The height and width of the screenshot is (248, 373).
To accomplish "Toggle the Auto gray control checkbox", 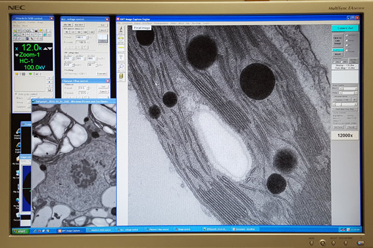I will (16, 94).
